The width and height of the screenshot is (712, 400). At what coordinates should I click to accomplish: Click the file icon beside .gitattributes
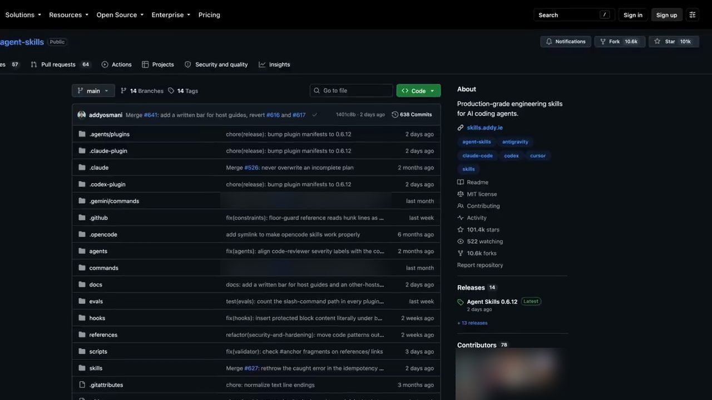[82, 384]
